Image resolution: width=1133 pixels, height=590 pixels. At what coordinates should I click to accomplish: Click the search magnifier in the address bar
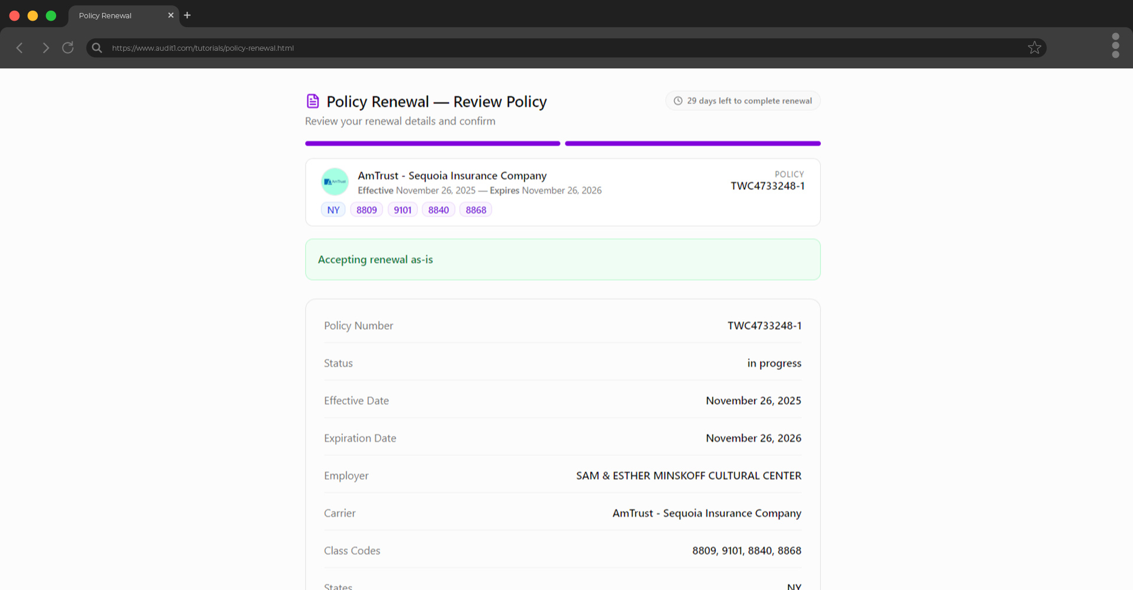click(x=96, y=48)
